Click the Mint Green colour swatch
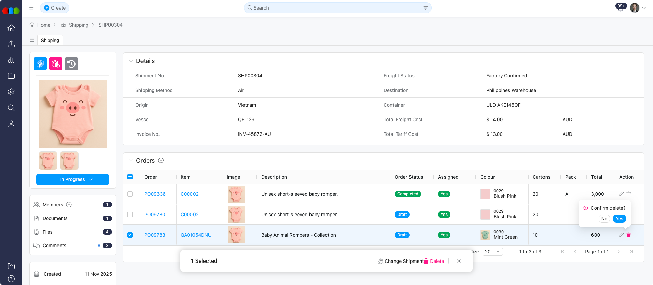Viewport: 653px width, 285px height. coord(485,235)
